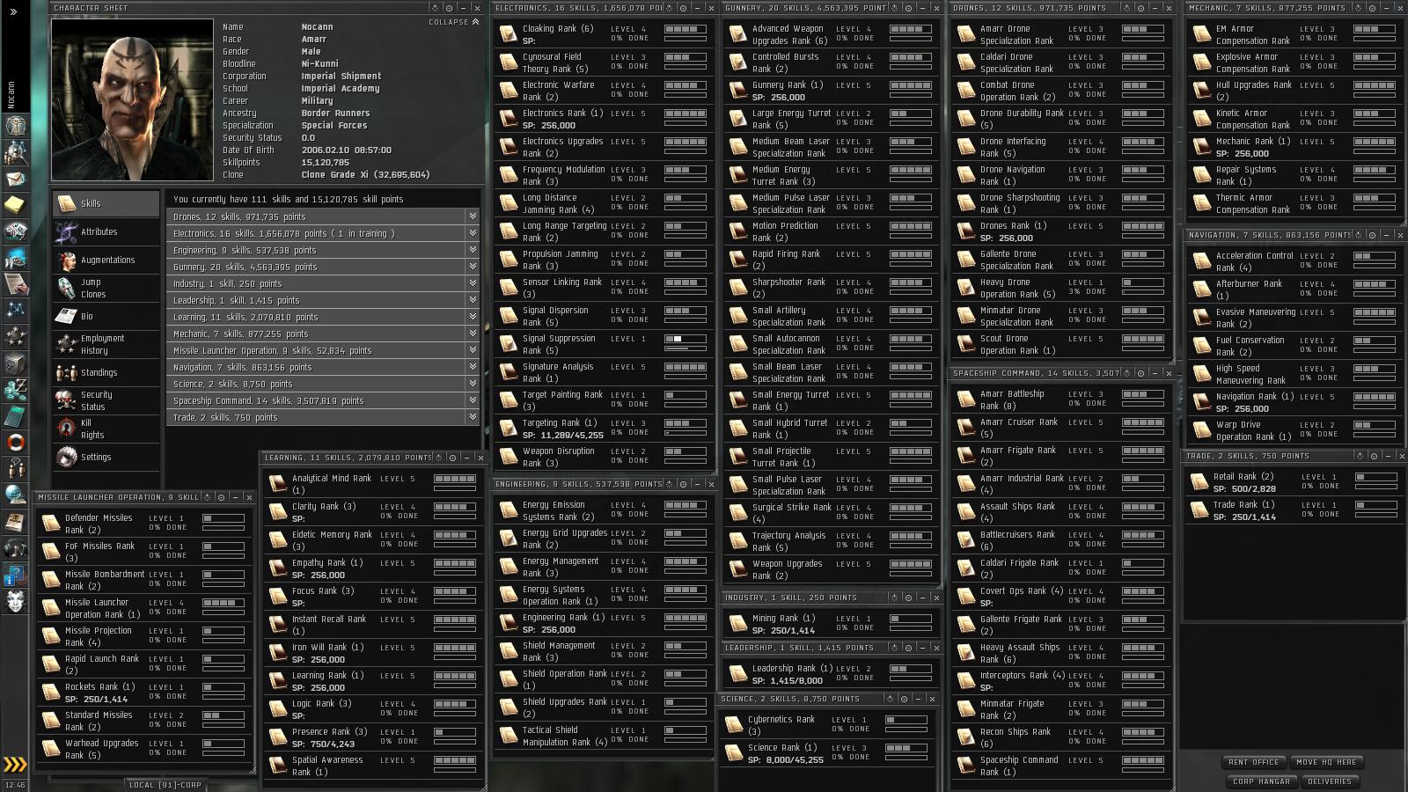This screenshot has width=1408, height=792.
Task: Open the assets cube sidebar icon
Action: pyautogui.click(x=15, y=363)
